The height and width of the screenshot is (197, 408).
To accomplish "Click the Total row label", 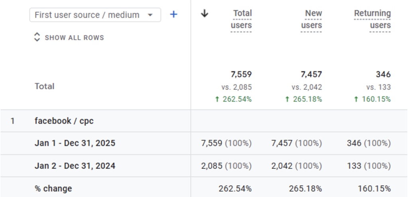I will click(45, 86).
